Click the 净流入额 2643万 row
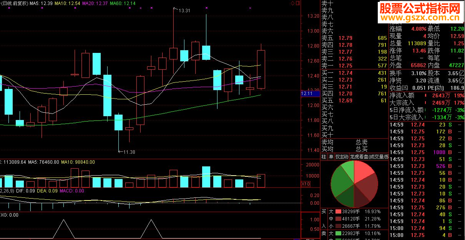This screenshot has height=240, width=465. point(427,95)
